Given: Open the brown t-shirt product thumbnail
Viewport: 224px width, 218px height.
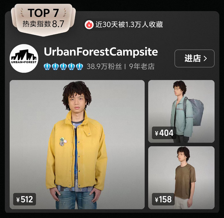Looking at the screenshot, I should [181, 178].
